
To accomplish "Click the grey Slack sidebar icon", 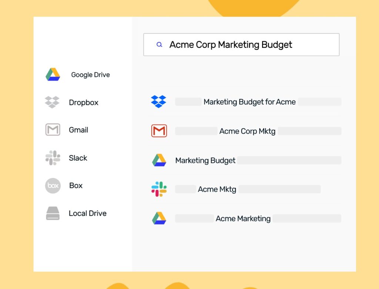I will (53, 158).
